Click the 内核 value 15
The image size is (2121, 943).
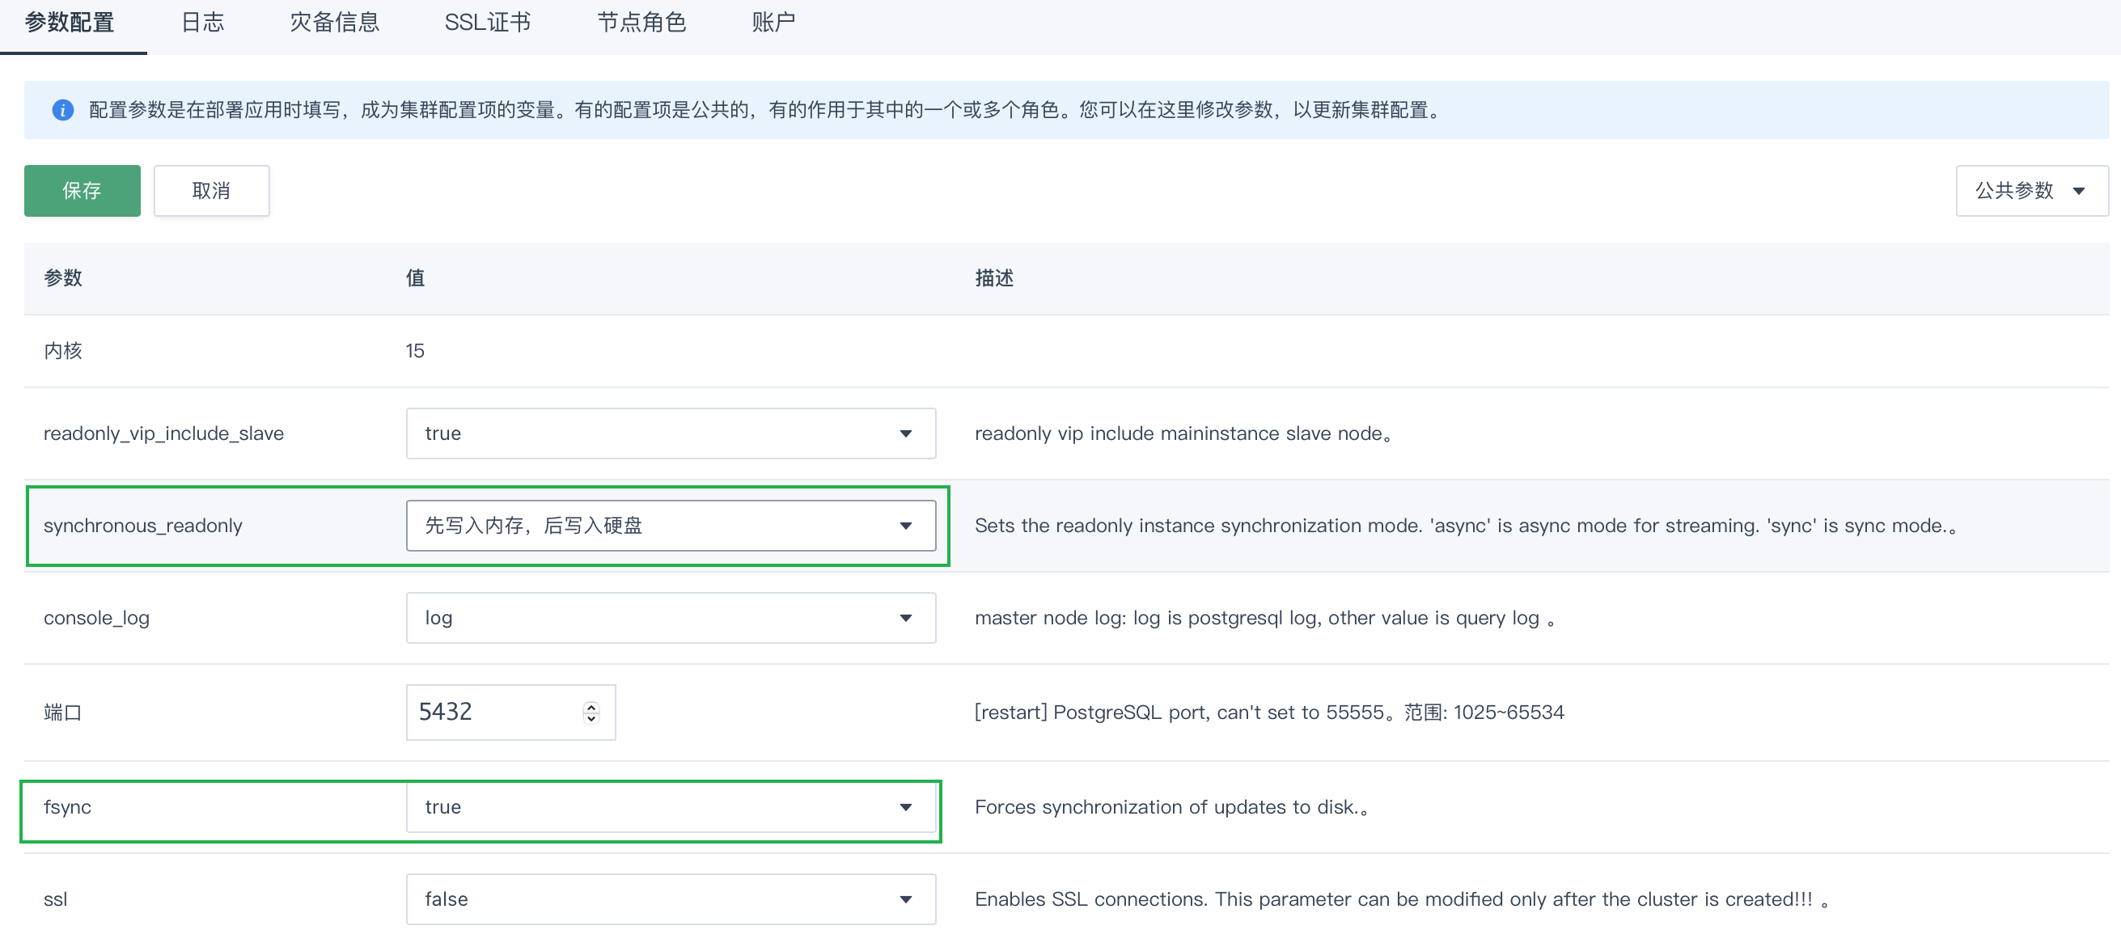[x=414, y=351]
